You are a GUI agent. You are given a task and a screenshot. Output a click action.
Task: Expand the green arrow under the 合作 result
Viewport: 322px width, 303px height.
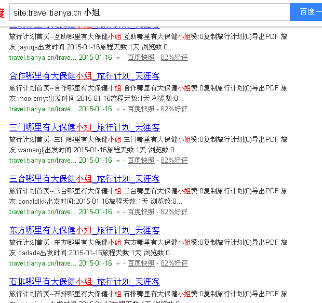[118, 109]
